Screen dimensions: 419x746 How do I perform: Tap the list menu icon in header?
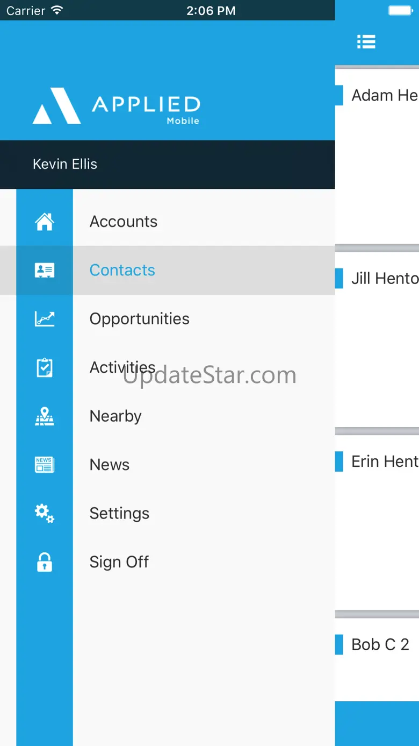366,41
